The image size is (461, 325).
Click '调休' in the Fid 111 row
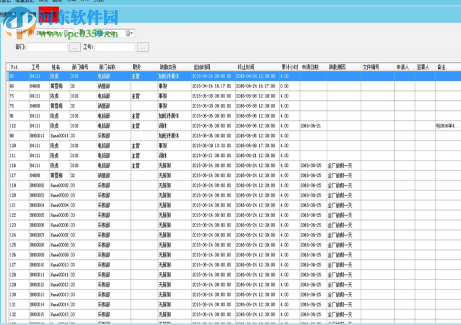(x=163, y=156)
